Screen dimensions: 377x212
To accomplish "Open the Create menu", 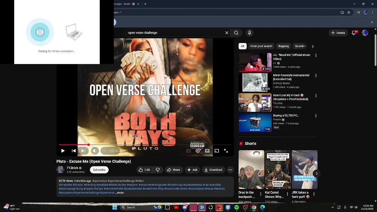I will [338, 33].
